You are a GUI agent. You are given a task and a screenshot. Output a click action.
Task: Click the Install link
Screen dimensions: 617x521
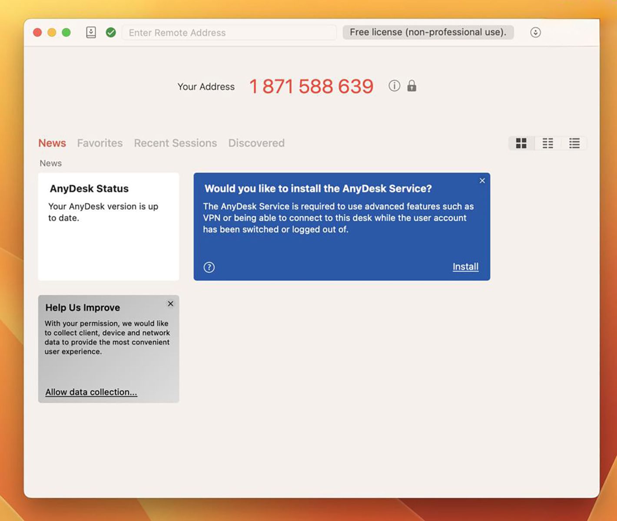point(465,267)
